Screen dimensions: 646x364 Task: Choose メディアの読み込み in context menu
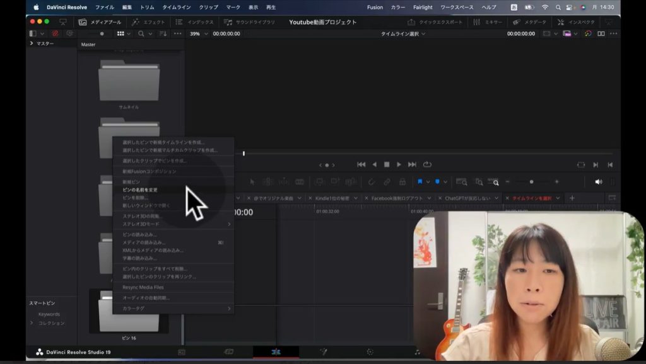pos(144,242)
